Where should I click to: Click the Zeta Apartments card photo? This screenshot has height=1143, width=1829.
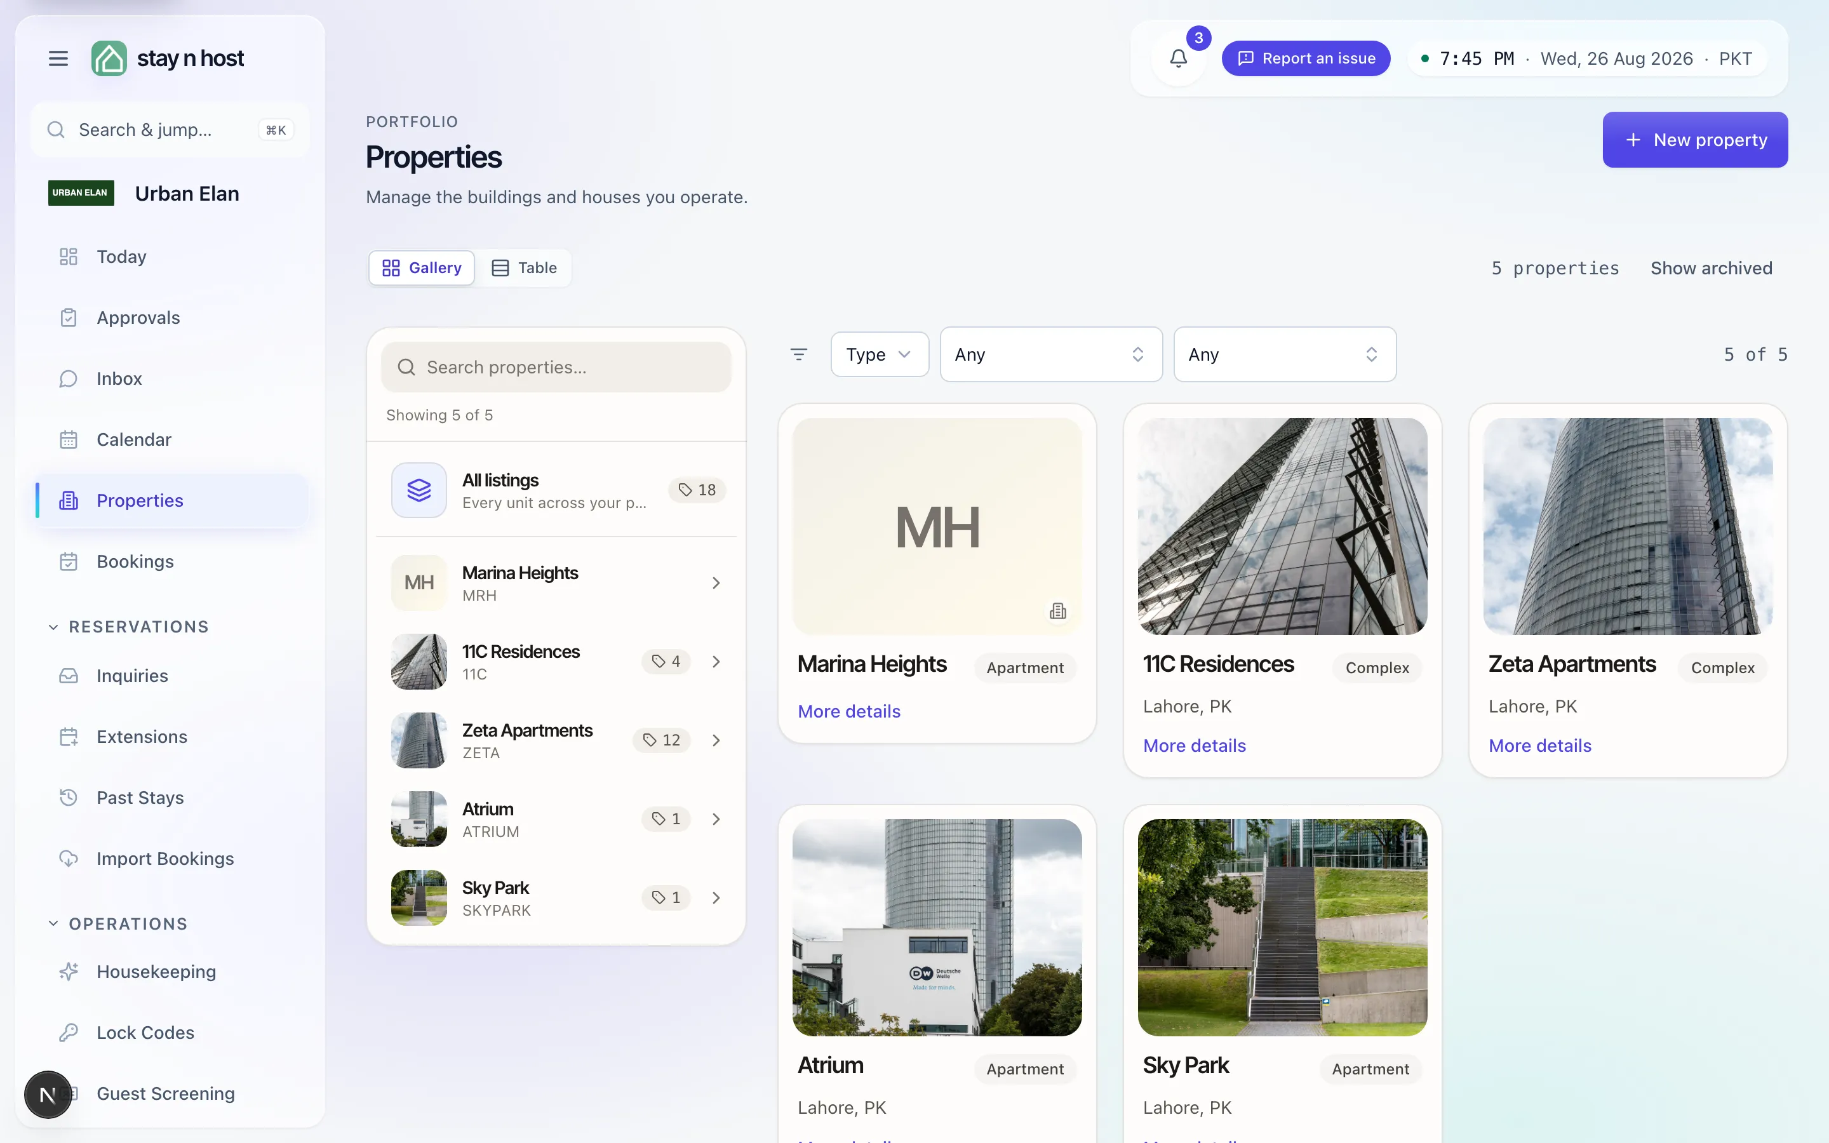tap(1628, 526)
